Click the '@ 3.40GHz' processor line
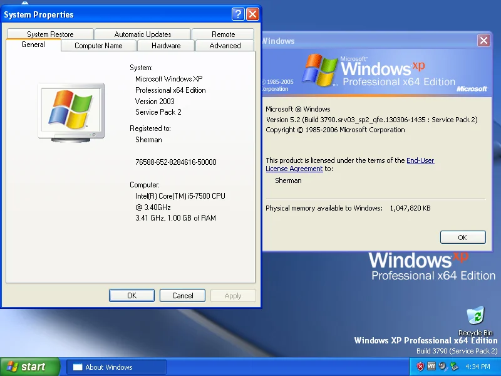This screenshot has height=376, width=501. [153, 207]
